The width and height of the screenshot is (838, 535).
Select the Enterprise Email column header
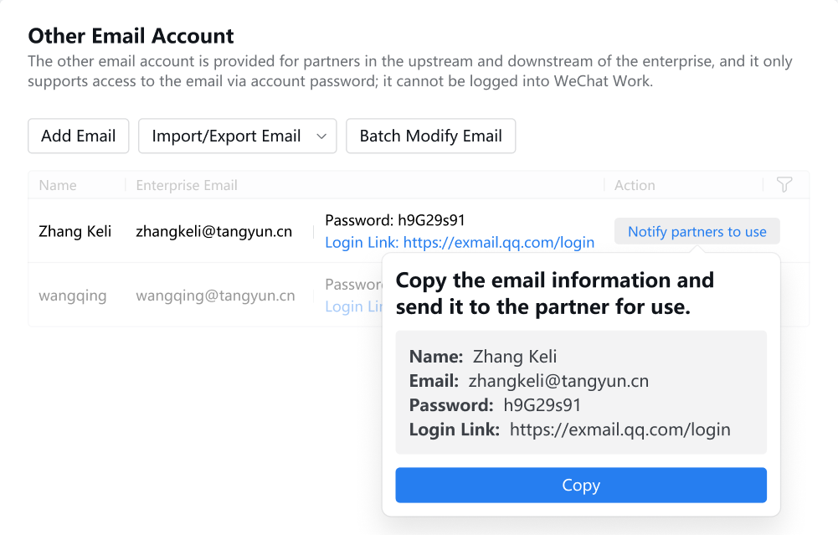(187, 186)
